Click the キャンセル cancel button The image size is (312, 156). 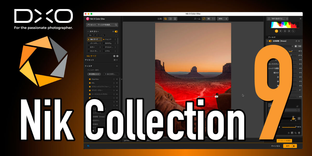click(x=276, y=146)
